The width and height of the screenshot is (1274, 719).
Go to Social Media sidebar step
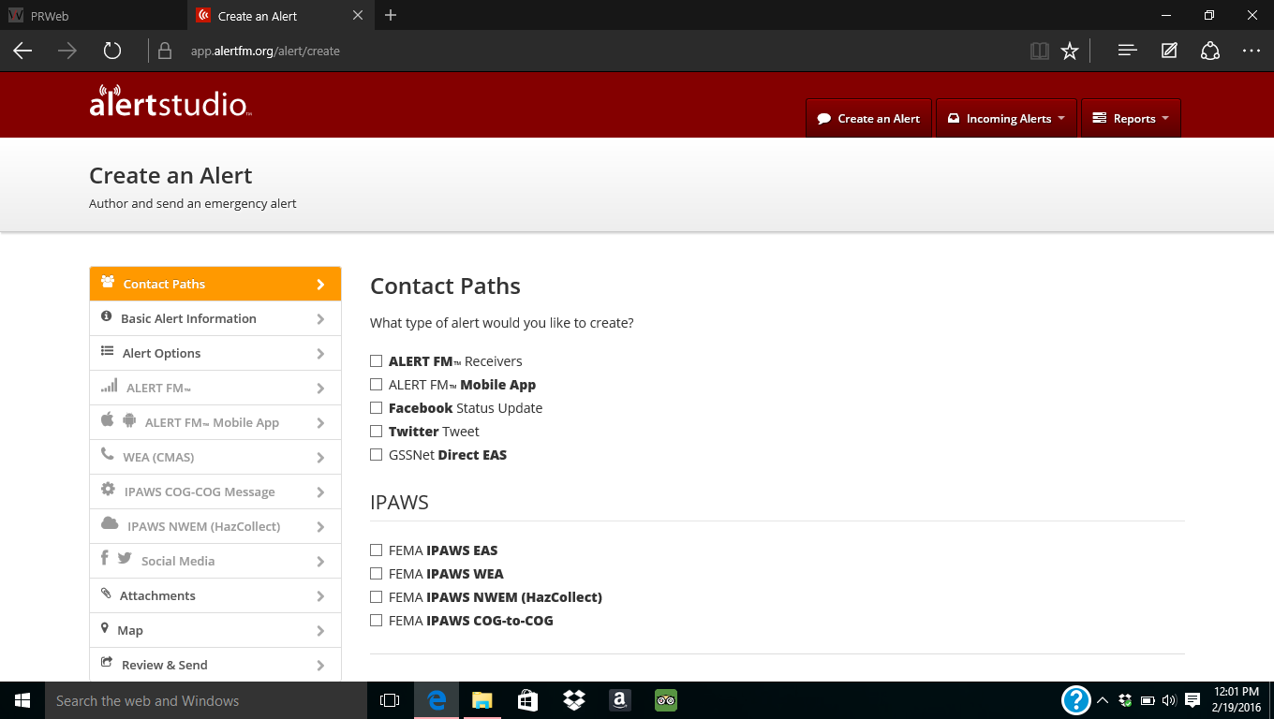point(215,561)
